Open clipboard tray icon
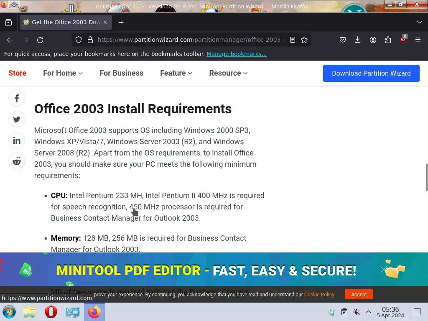 tap(344, 312)
